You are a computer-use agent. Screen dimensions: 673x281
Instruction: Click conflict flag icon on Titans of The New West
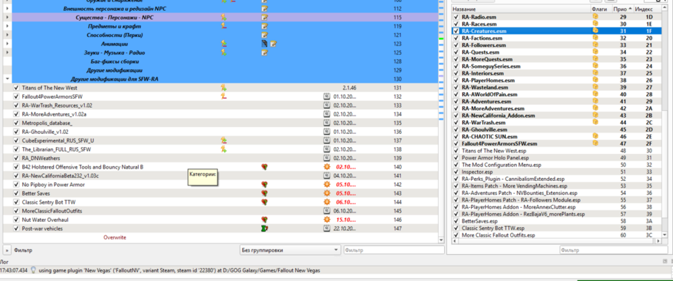coord(223,87)
